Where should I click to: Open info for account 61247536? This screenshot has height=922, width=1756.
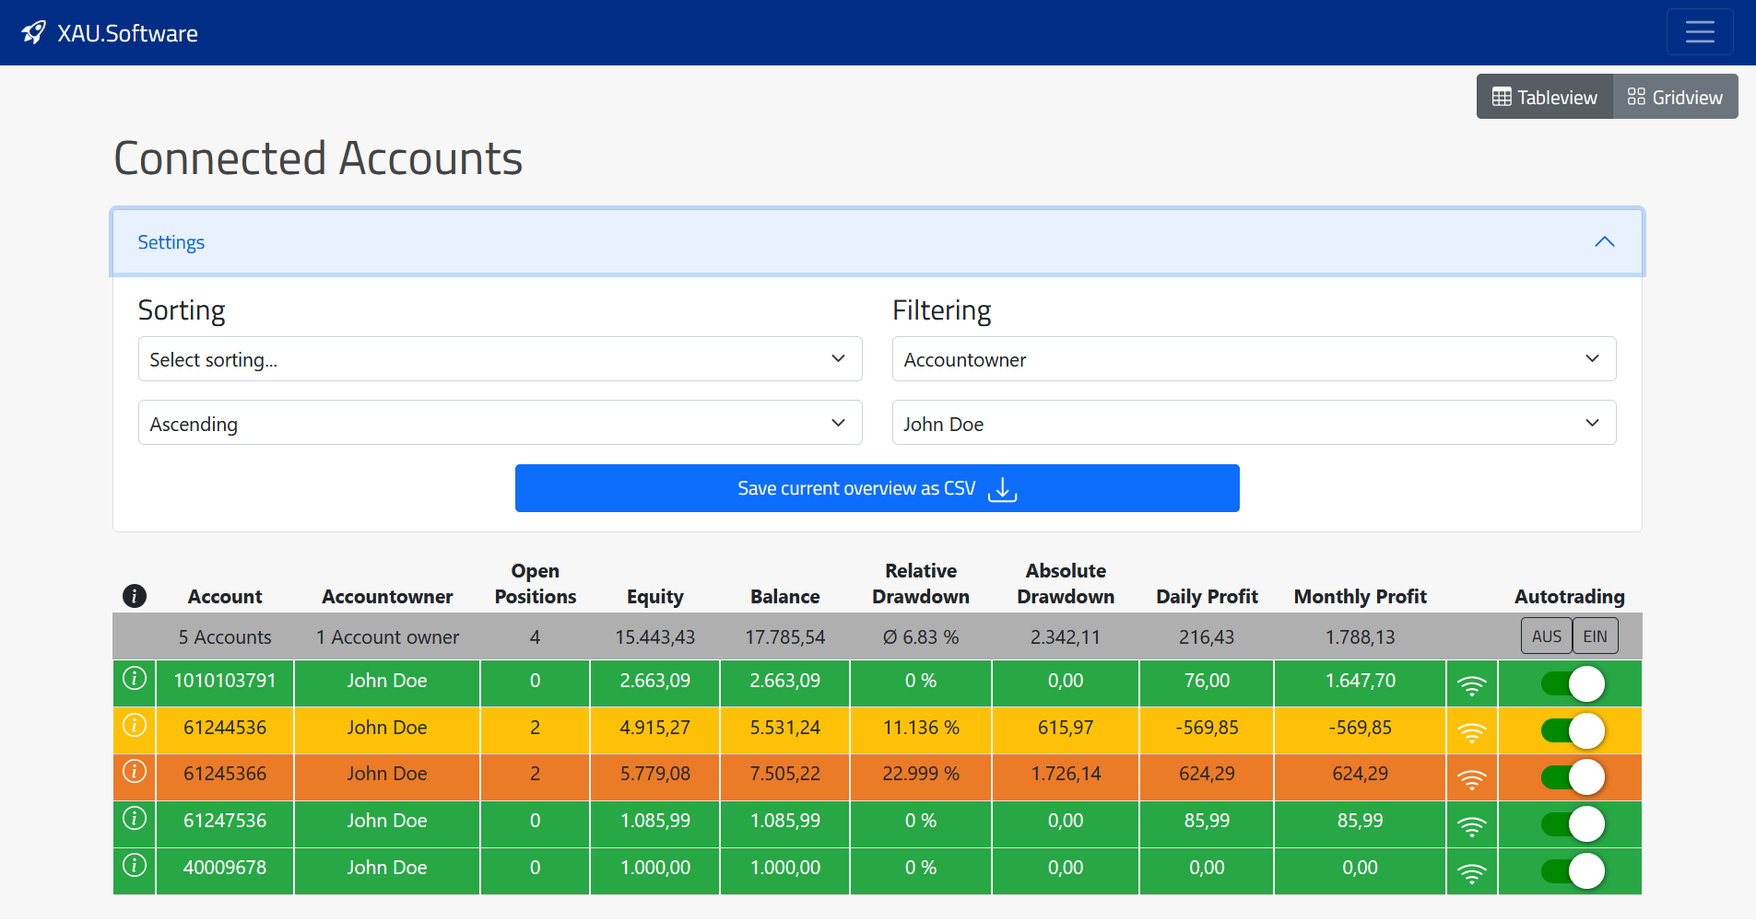click(x=135, y=818)
